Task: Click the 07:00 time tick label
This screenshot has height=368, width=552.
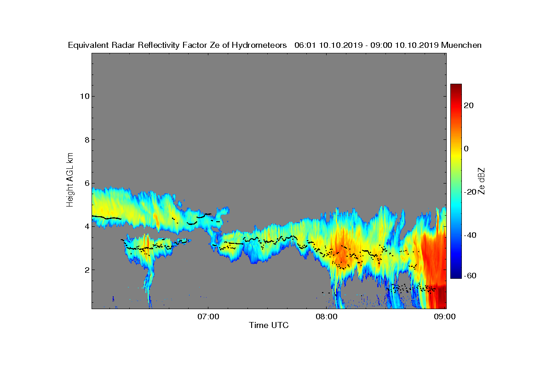Action: click(x=208, y=316)
